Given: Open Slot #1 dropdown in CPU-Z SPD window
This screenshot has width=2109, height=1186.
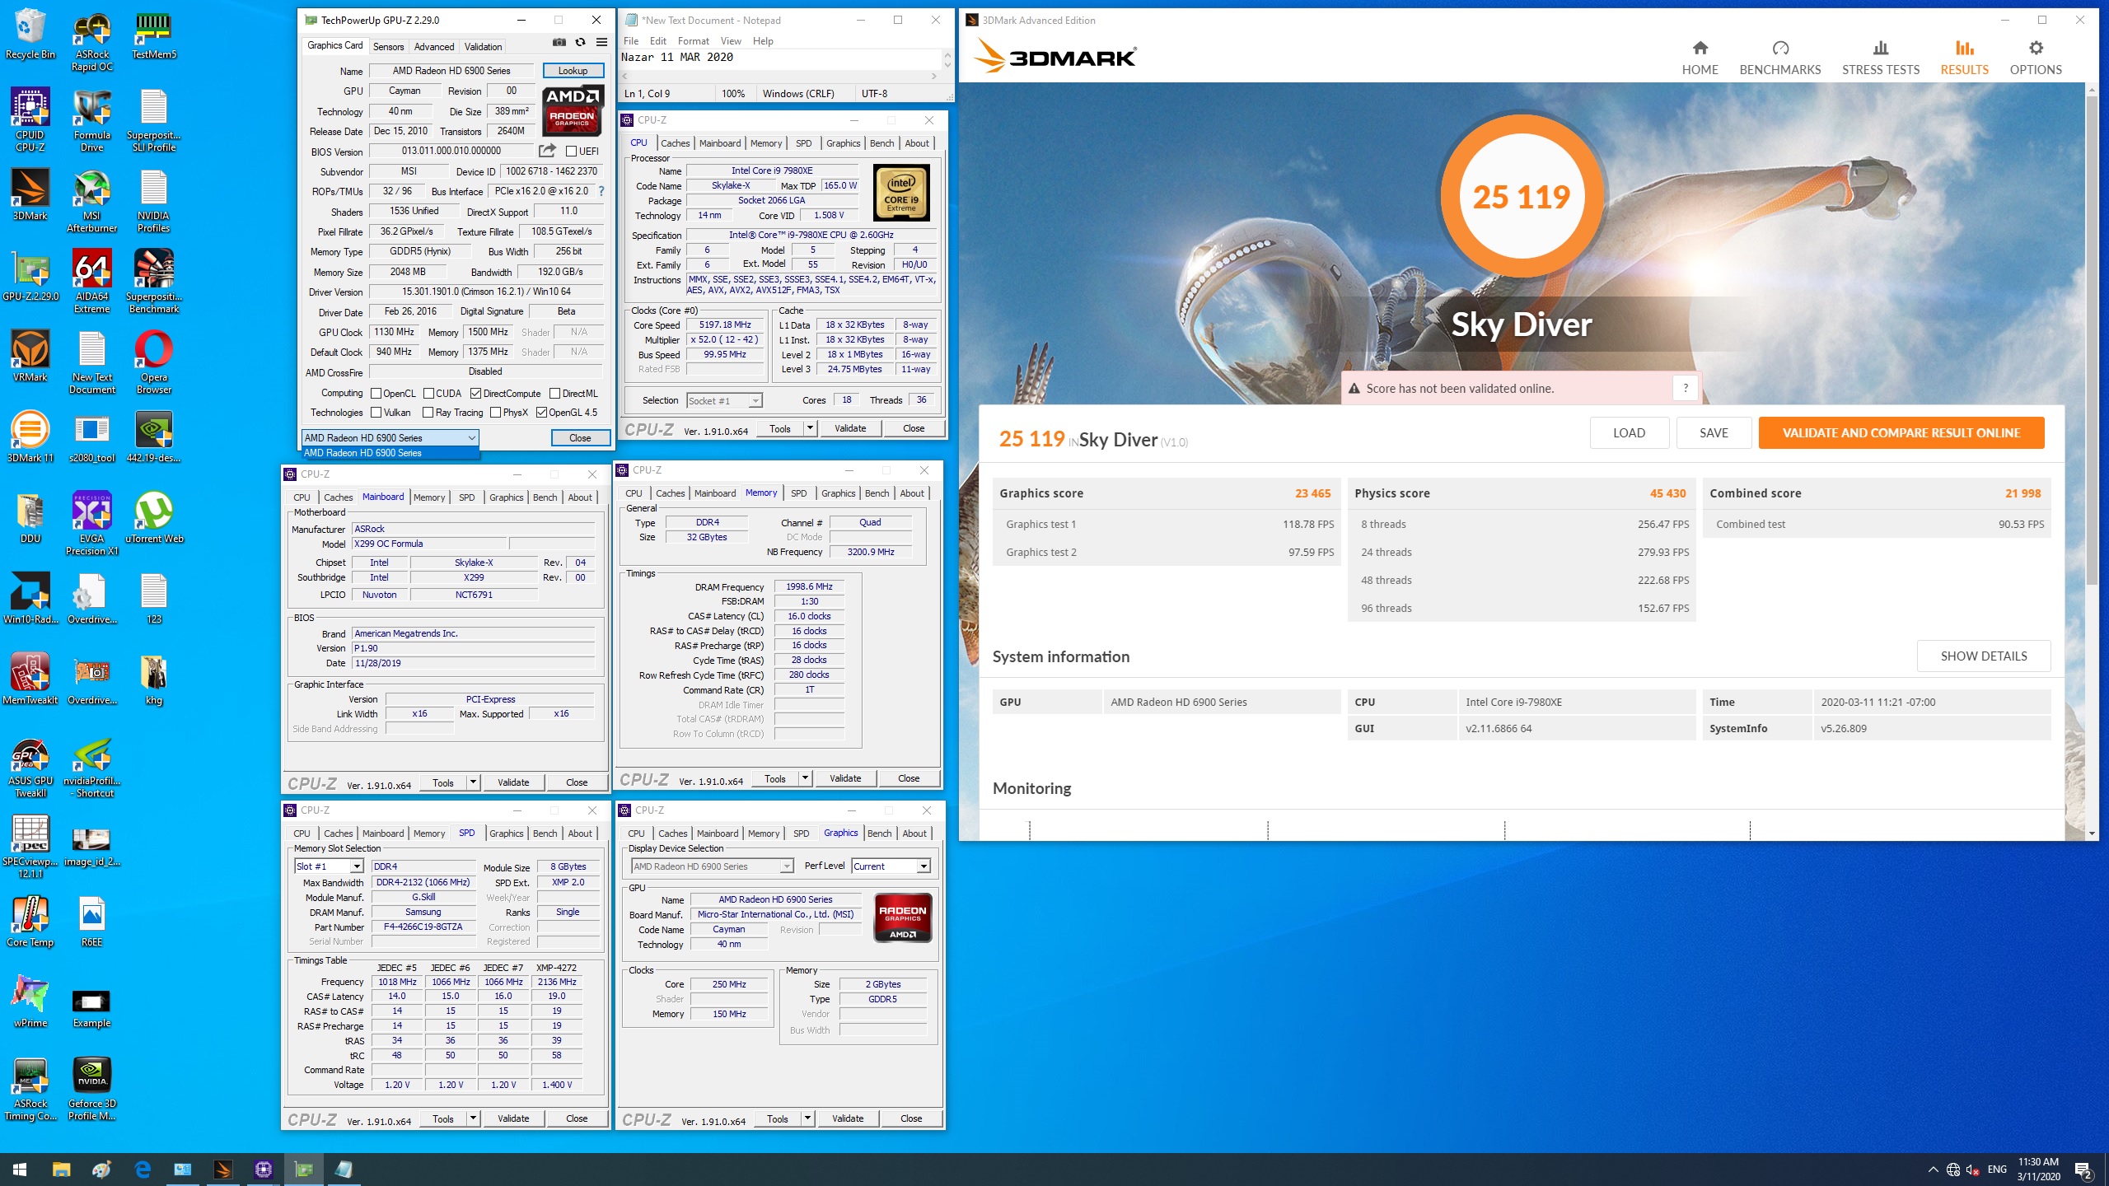Looking at the screenshot, I should click(329, 866).
